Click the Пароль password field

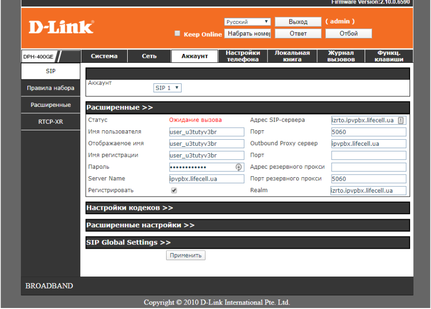click(207, 167)
